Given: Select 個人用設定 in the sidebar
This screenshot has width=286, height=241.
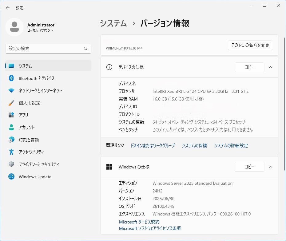Looking at the screenshot, I should point(48,103).
